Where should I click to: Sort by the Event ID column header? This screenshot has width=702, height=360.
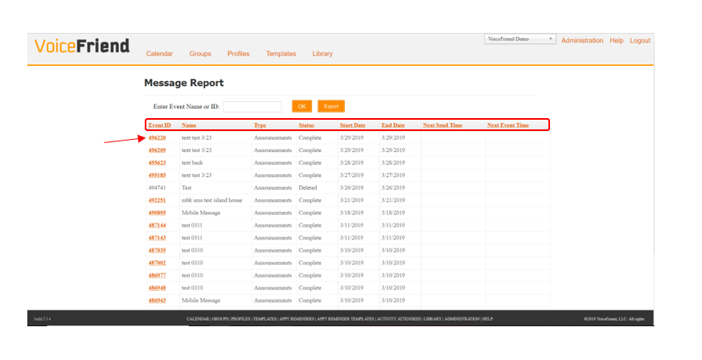[160, 125]
